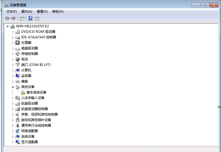221x152 pixels.
Task: Open the 操作(A) menu
Action: click(x=27, y=12)
